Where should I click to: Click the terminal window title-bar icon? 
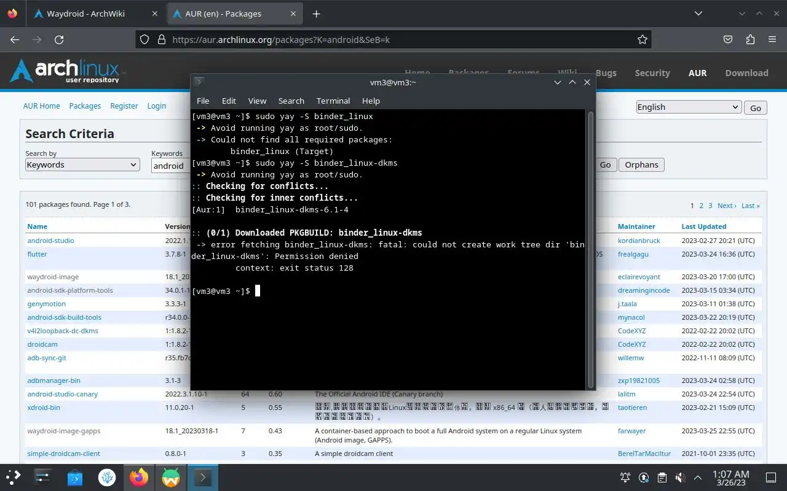click(199, 82)
